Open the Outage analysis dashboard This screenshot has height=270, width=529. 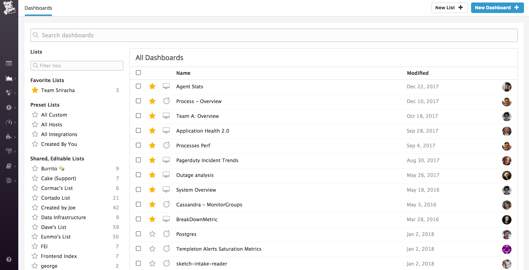click(x=195, y=175)
